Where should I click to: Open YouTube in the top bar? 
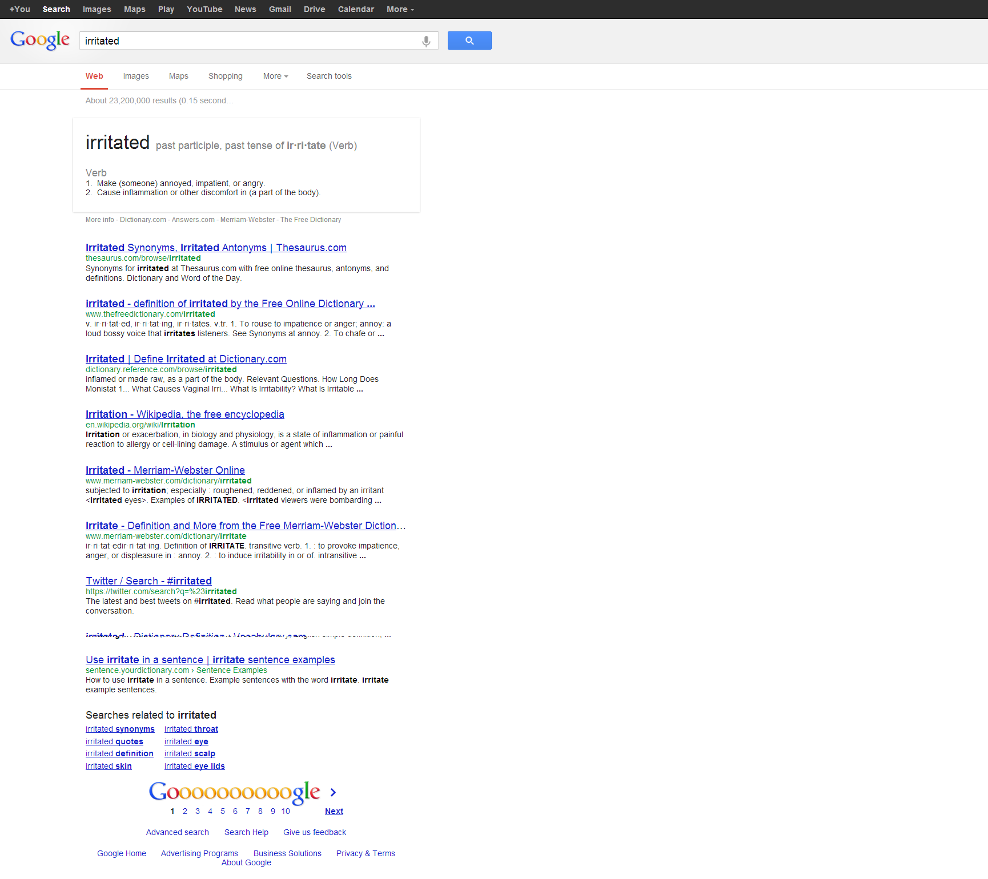204,9
